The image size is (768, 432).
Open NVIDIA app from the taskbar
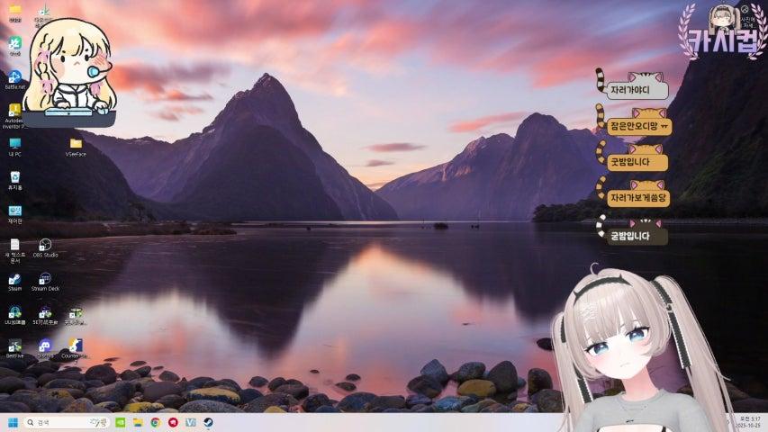(122, 422)
